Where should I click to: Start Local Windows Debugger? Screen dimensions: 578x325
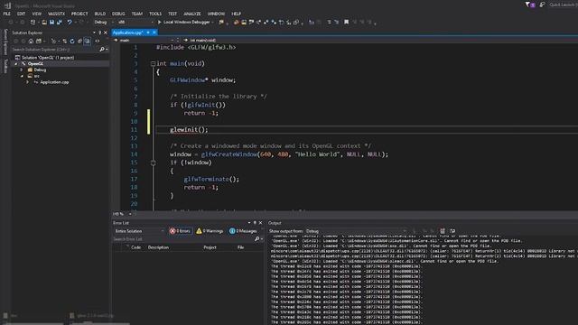184,22
